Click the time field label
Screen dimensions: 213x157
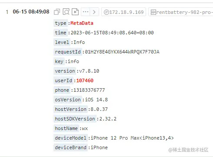(60, 33)
